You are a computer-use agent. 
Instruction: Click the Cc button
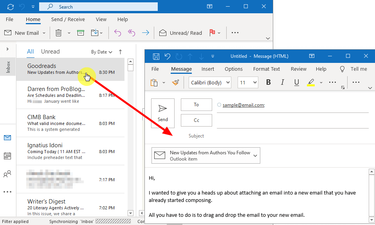pos(197,120)
